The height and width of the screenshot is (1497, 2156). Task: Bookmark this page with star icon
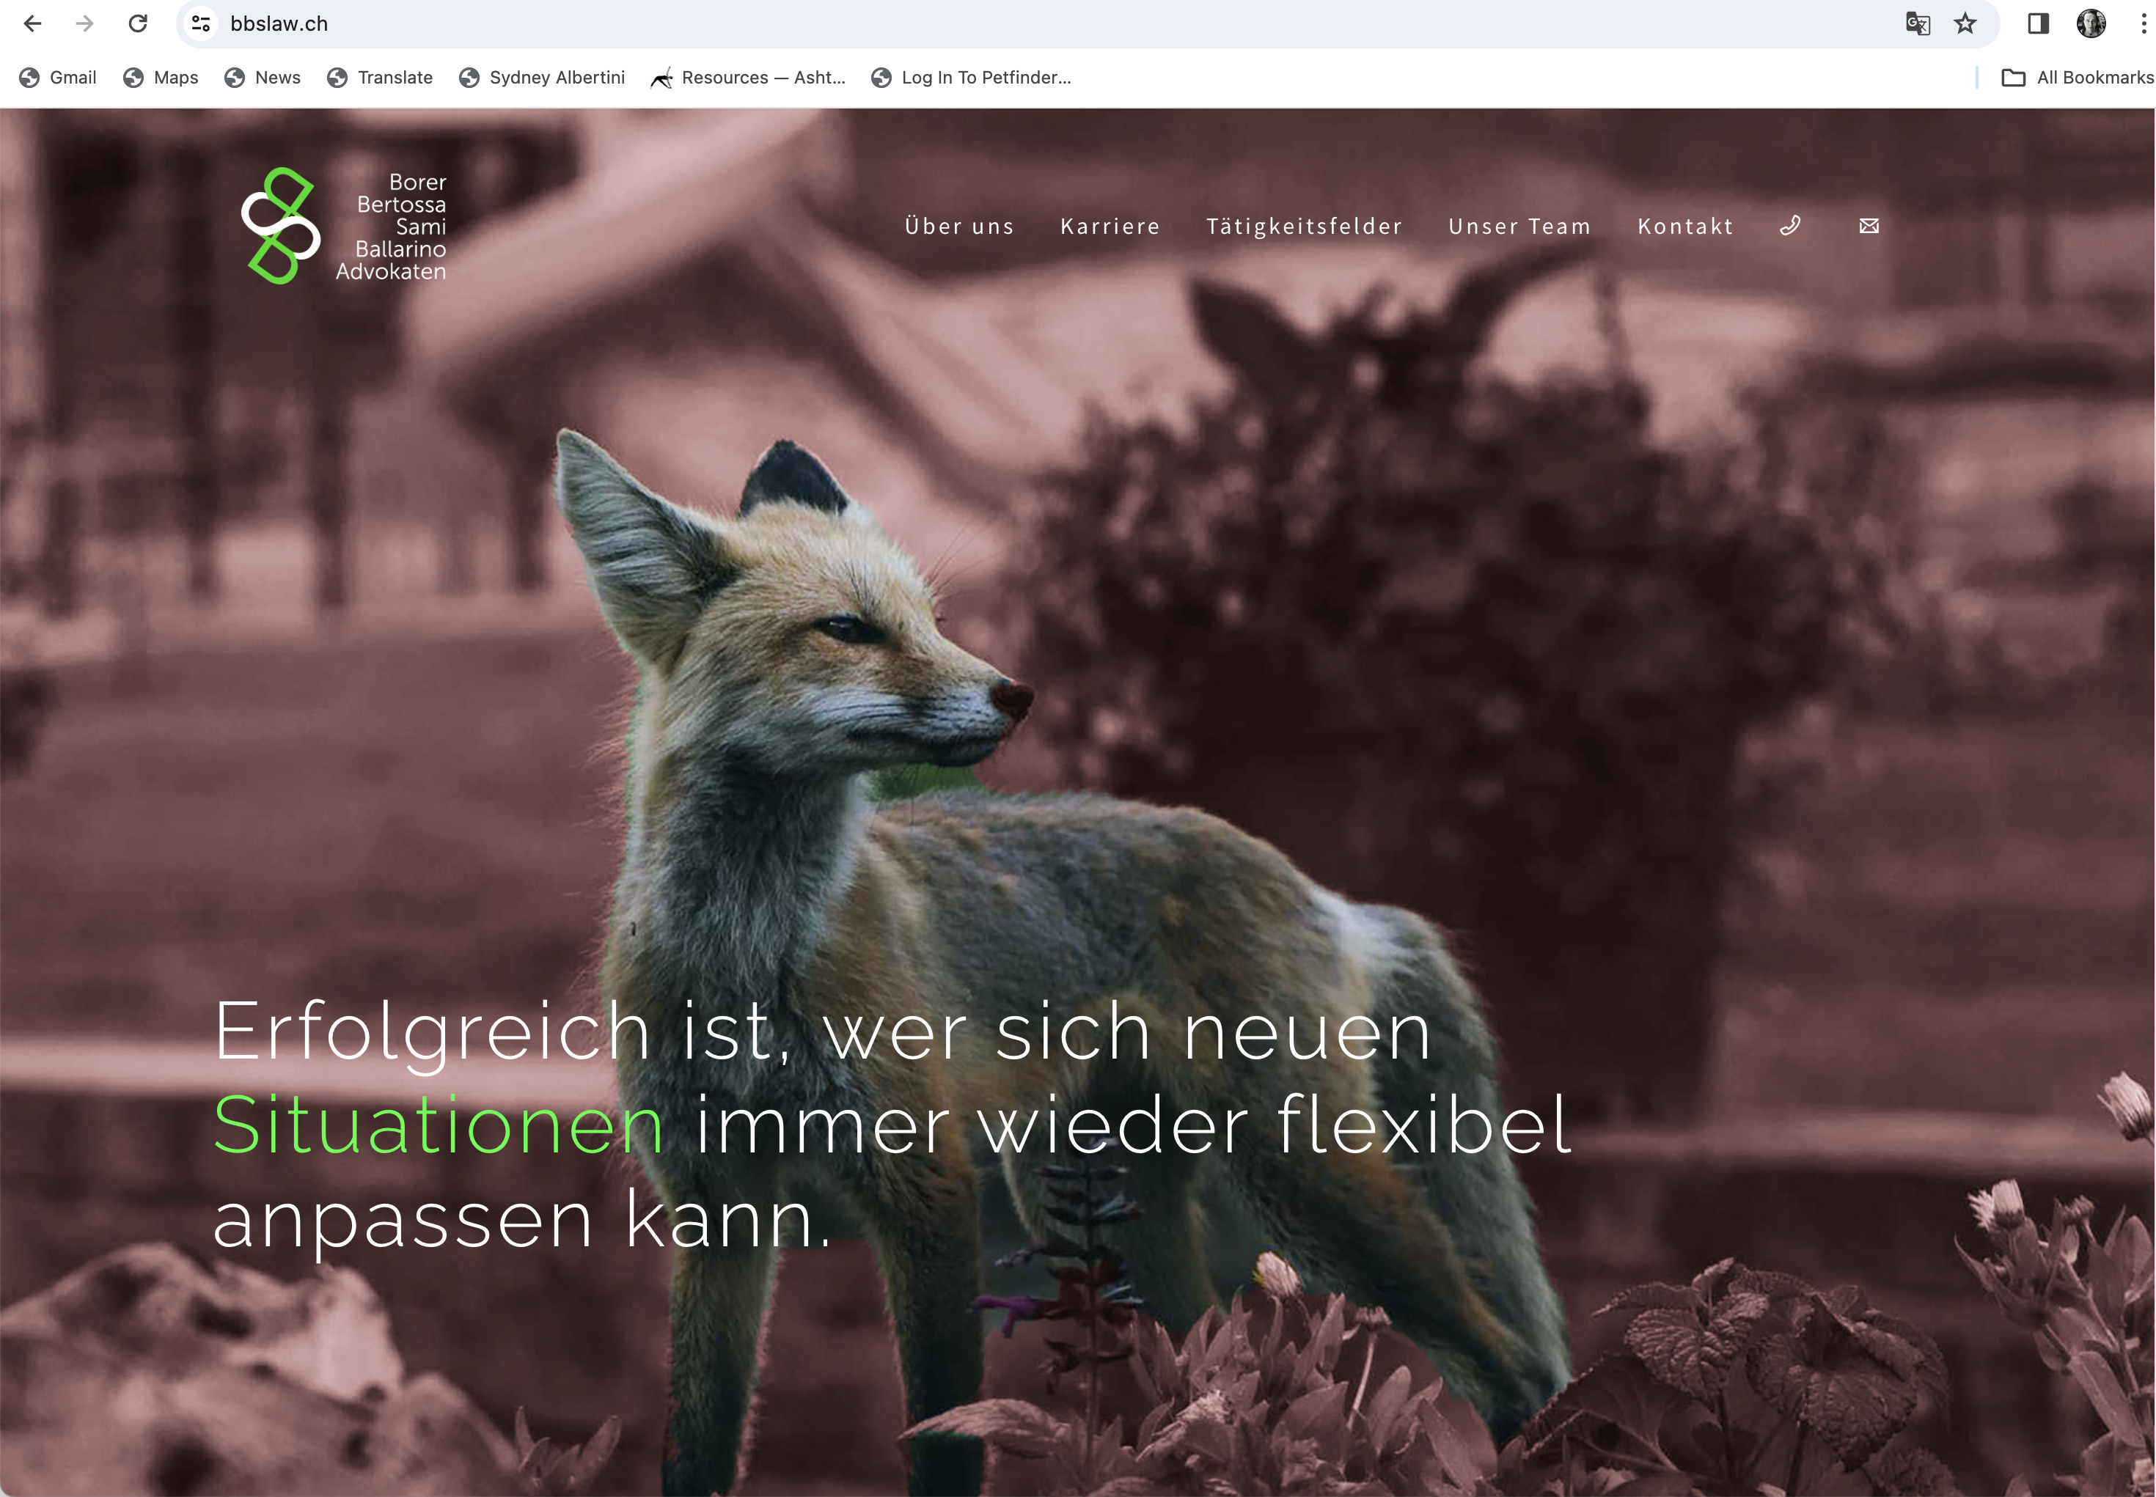tap(1965, 23)
